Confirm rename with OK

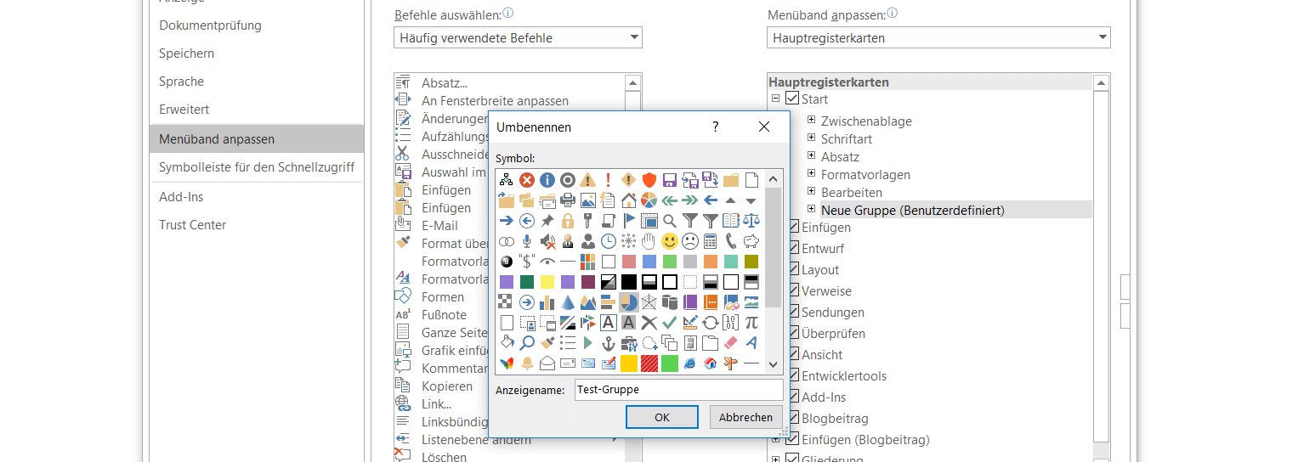coord(662,417)
